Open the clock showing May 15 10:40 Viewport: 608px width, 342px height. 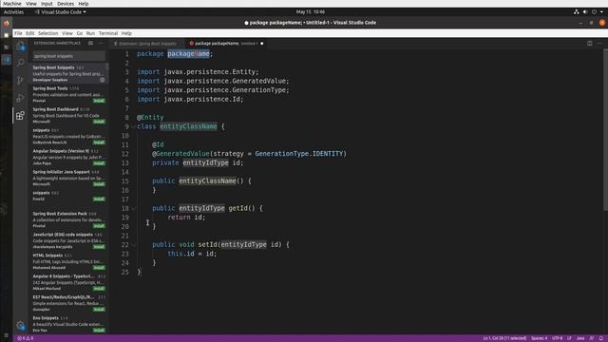tap(311, 12)
